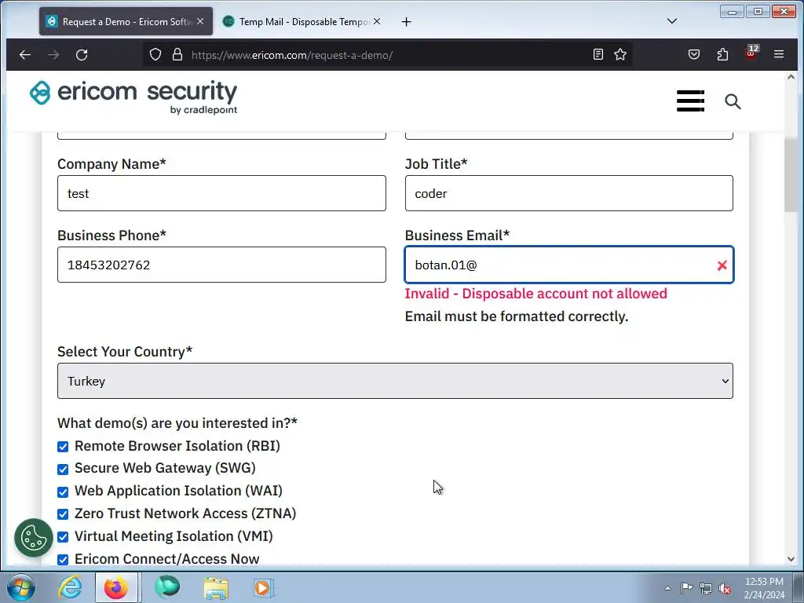Open Action Center flag icon
This screenshot has height=603, width=804.
coord(686,587)
